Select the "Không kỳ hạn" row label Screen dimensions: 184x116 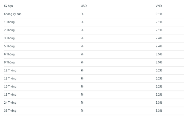pyautogui.click(x=13, y=14)
